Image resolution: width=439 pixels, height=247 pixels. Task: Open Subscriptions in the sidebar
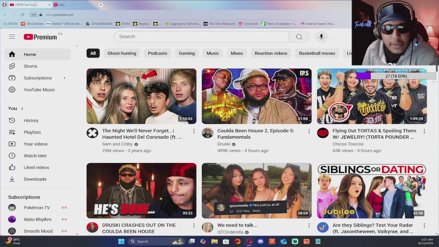(38, 78)
